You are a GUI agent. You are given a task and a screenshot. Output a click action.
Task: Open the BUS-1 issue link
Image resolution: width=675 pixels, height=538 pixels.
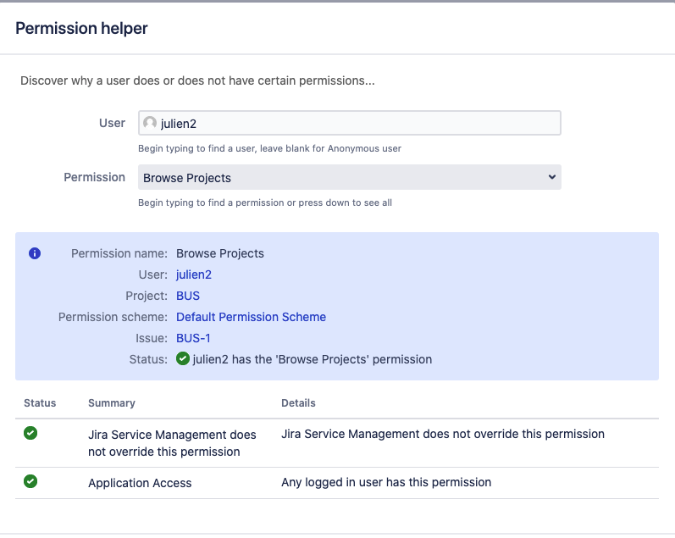[193, 338]
